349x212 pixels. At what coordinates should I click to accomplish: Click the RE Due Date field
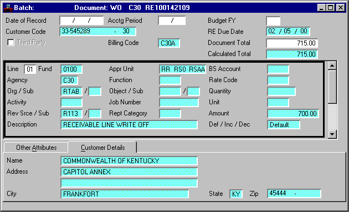tap(288, 32)
